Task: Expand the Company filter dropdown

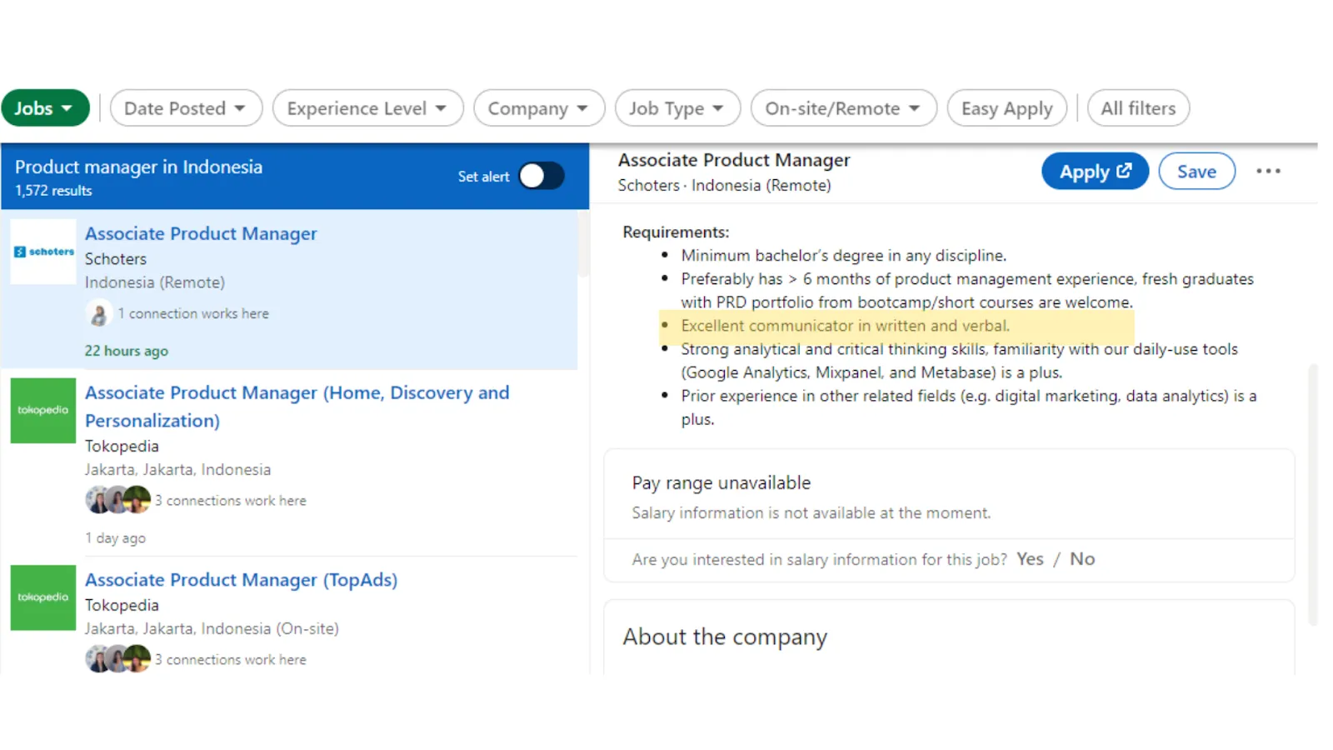Action: (x=538, y=108)
